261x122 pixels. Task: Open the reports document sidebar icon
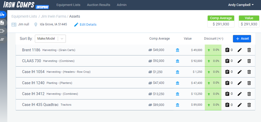click(x=2, y=23)
